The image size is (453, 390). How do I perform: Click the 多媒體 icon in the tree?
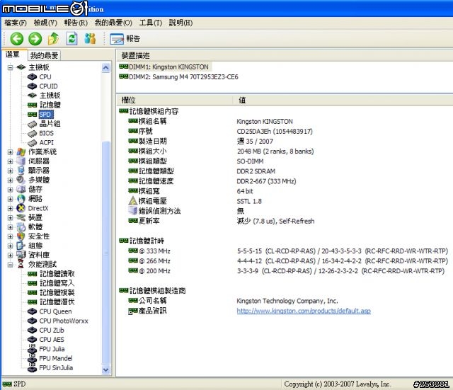click(x=21, y=180)
